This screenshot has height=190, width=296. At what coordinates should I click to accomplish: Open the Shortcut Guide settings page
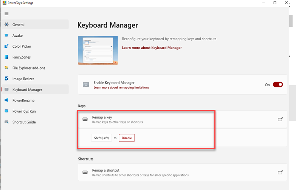[24, 122]
